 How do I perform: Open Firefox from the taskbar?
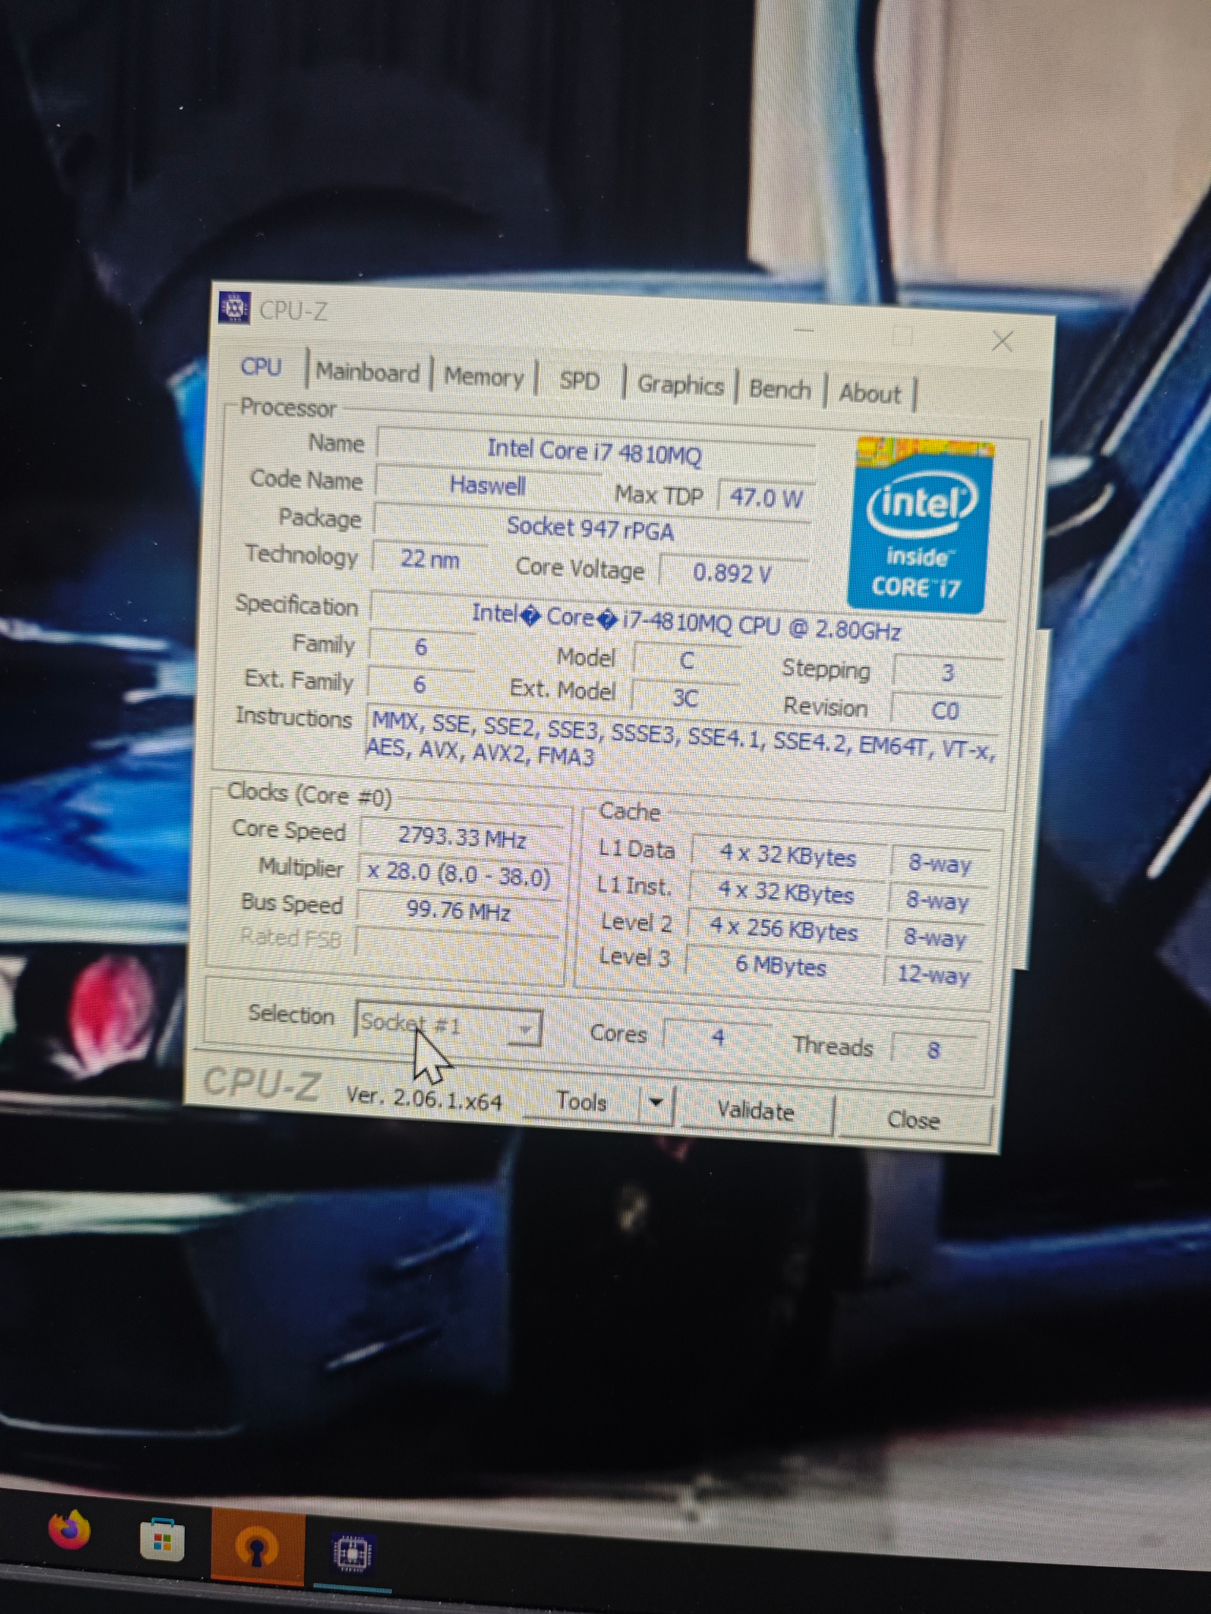[69, 1530]
